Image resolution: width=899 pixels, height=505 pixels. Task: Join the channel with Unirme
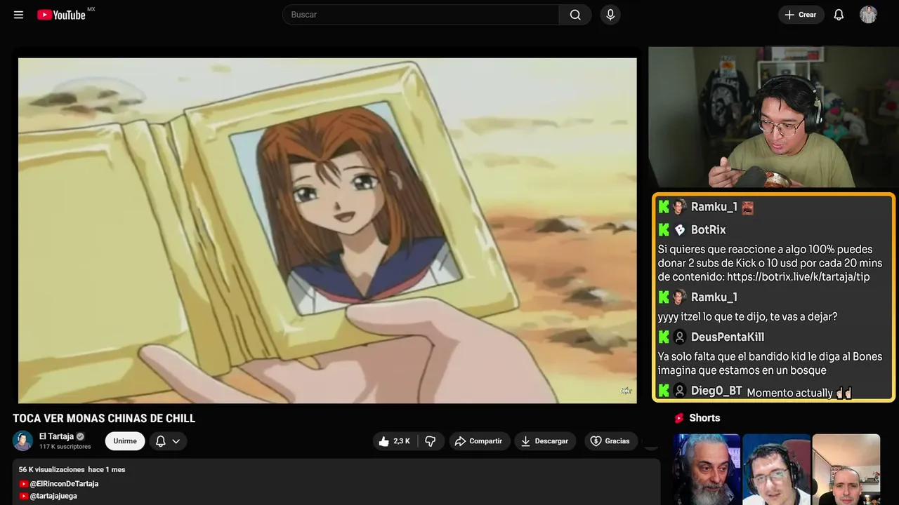(x=125, y=441)
